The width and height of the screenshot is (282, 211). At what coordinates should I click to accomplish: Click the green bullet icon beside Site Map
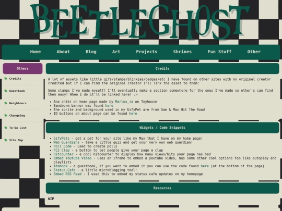6,140
